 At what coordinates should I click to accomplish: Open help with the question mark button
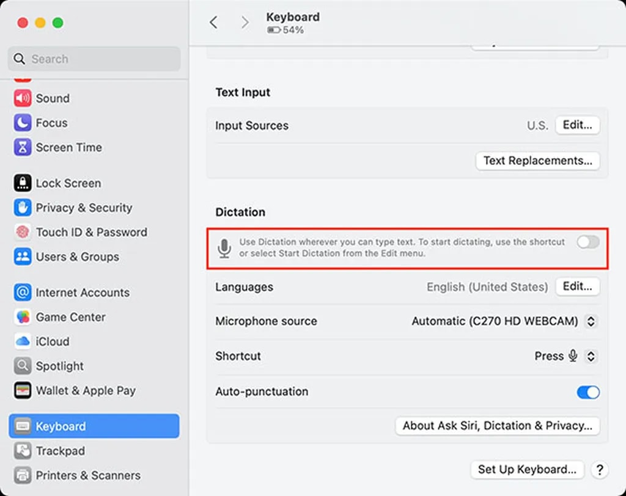point(600,470)
